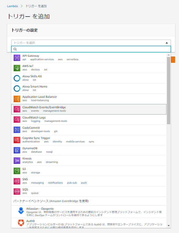The height and width of the screenshot is (233, 179).
Task: Select Cognito Sync Trigger text label
Action: point(36,138)
